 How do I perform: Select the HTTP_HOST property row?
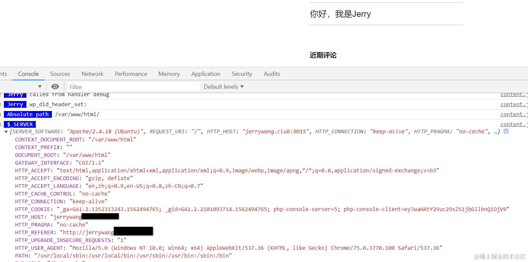(x=67, y=217)
